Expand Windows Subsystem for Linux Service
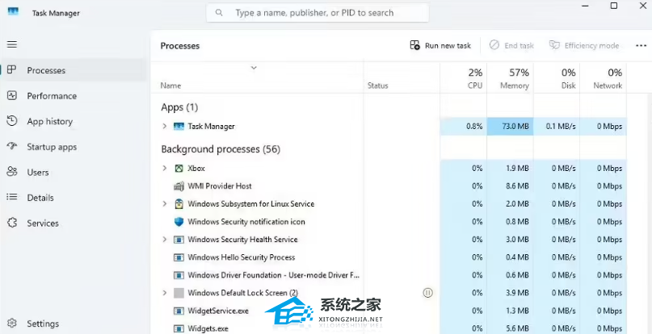 tap(165, 203)
